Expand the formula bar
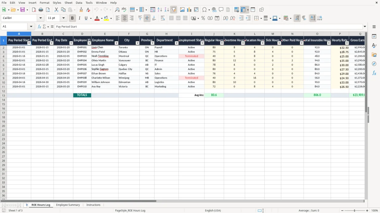Image resolution: width=380 pixels, height=213 pixels. (365, 27)
